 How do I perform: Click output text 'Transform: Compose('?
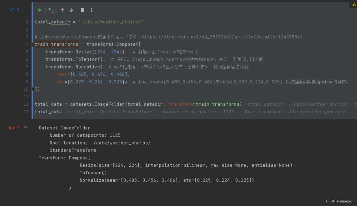[65, 158]
